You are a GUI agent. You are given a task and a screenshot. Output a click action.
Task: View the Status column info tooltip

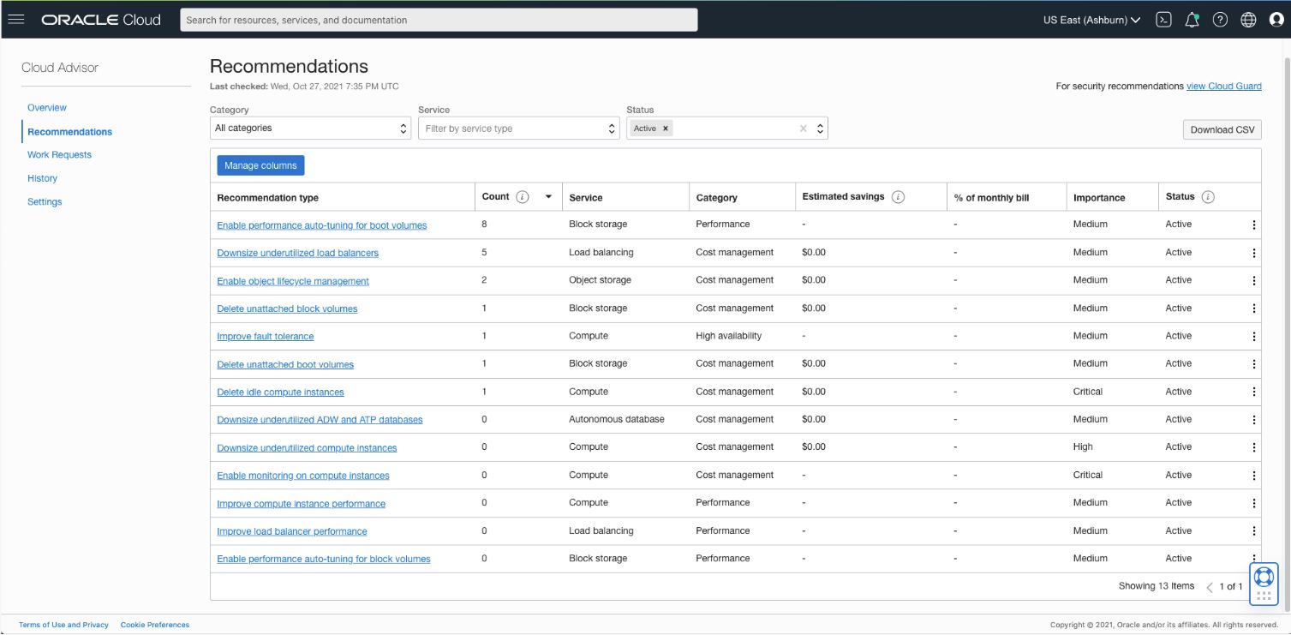1210,195
